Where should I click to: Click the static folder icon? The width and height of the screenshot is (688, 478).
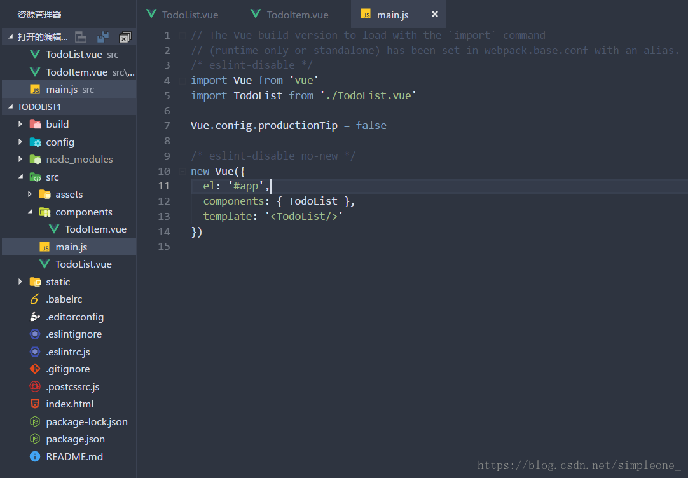tap(35, 282)
